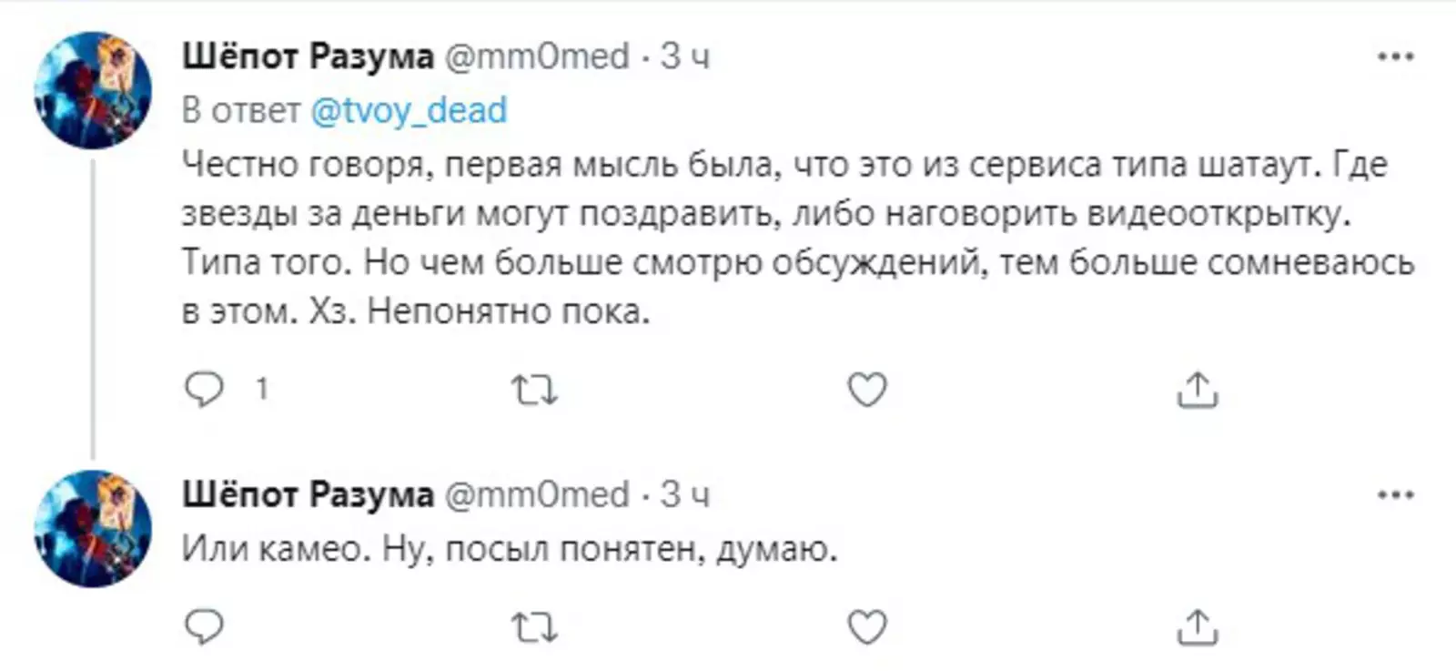Click the second tweet's profile avatar

click(92, 528)
